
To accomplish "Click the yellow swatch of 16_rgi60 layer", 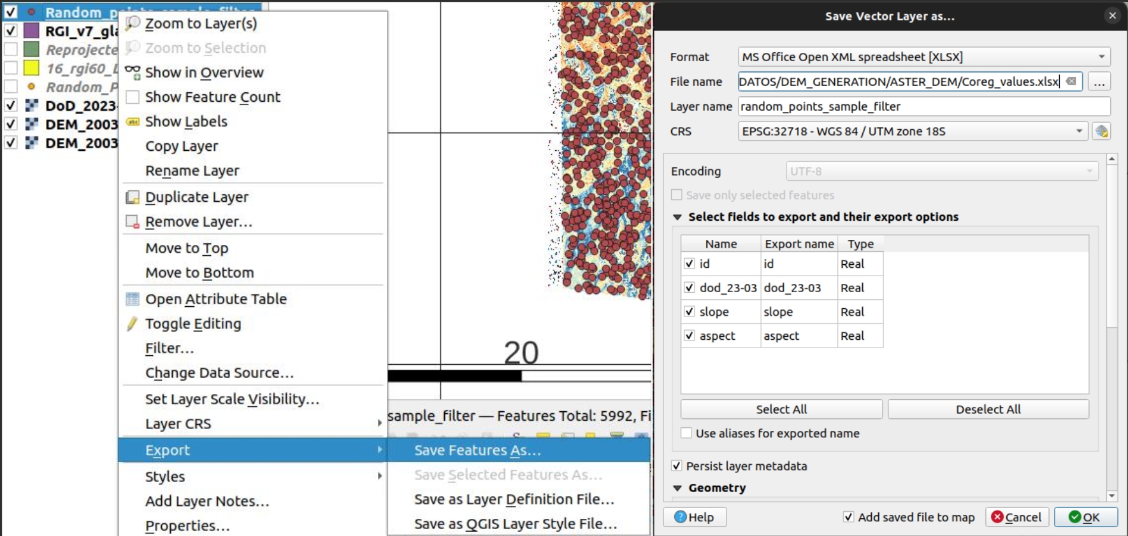I will tap(31, 68).
